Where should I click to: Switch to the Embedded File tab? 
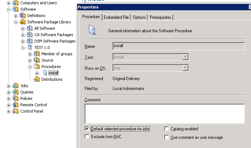pos(116,17)
